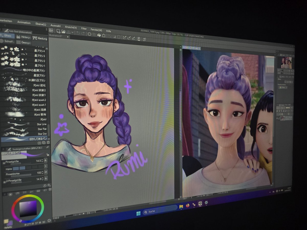Click the snap to grid icon
The image size is (307, 230).
click(x=134, y=38)
